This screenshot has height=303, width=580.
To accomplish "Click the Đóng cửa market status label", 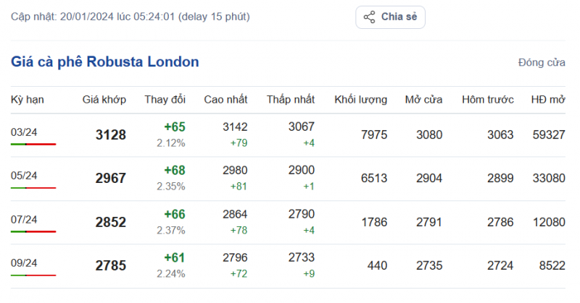I will pos(542,63).
